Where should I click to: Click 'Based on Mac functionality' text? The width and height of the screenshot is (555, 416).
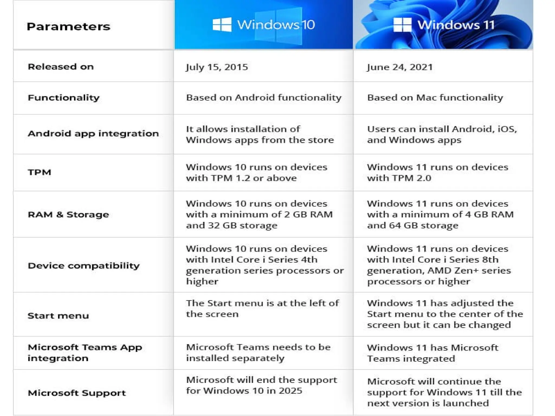(x=435, y=97)
